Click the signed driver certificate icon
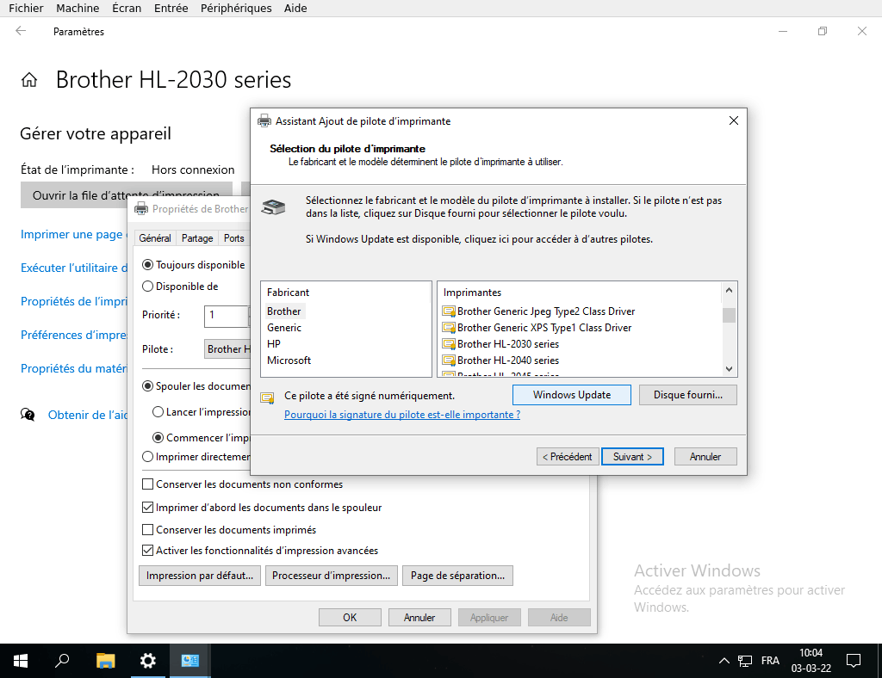 point(267,398)
